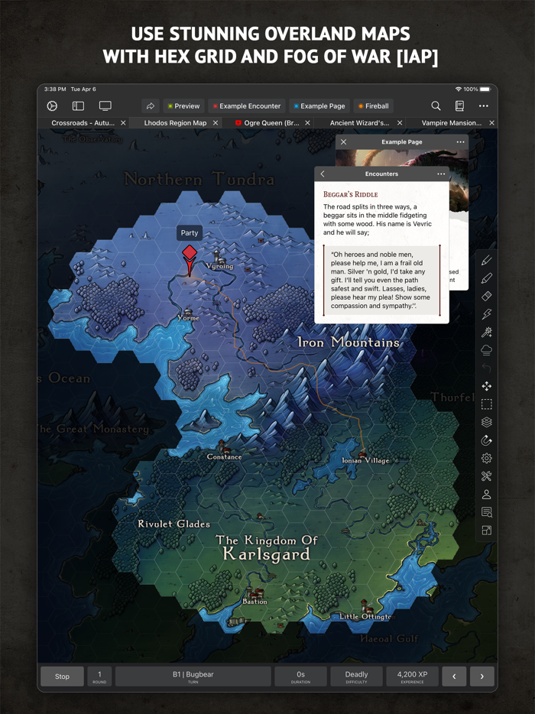Select the lightning bolt effect tool

click(x=486, y=314)
